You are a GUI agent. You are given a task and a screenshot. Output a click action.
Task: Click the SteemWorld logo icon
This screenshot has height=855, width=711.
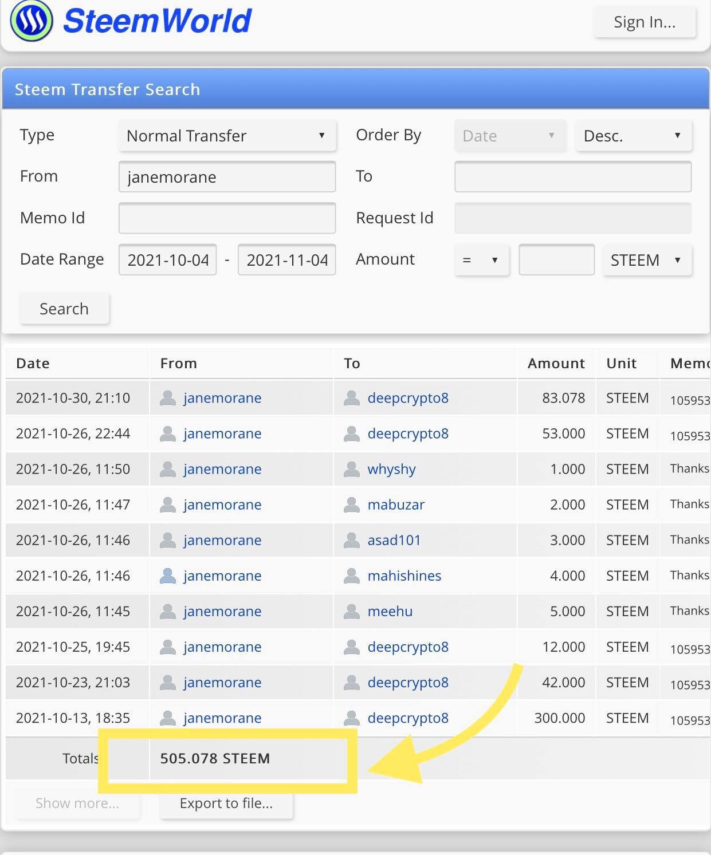(32, 21)
